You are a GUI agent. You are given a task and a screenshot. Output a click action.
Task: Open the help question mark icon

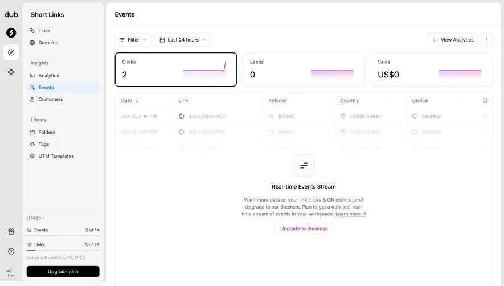click(11, 251)
